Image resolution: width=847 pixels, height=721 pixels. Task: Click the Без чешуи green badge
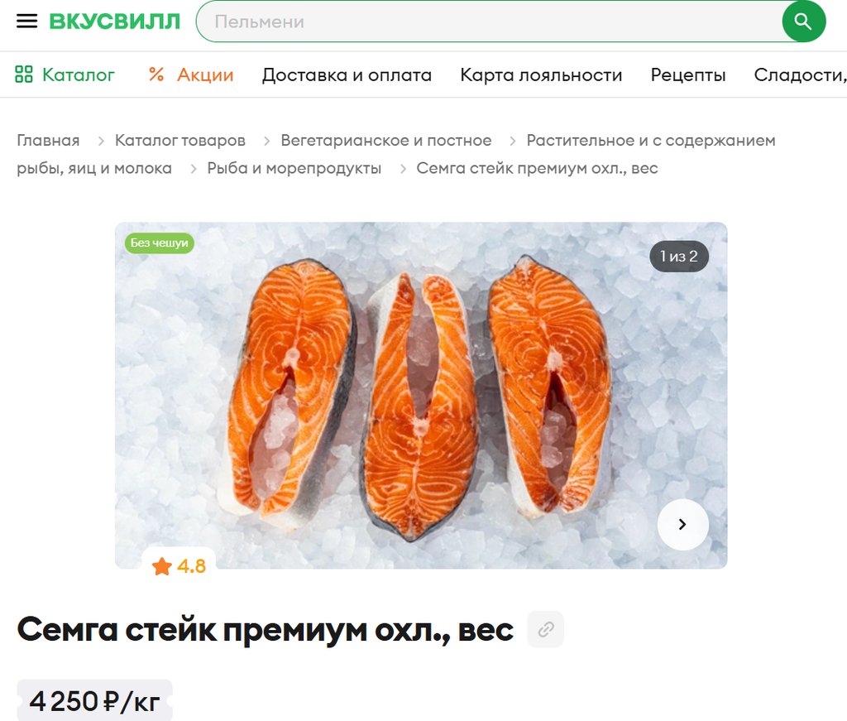click(x=160, y=243)
